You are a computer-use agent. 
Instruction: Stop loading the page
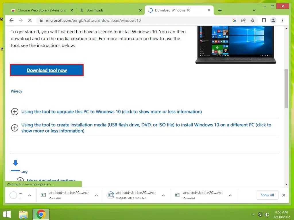pos(30,20)
